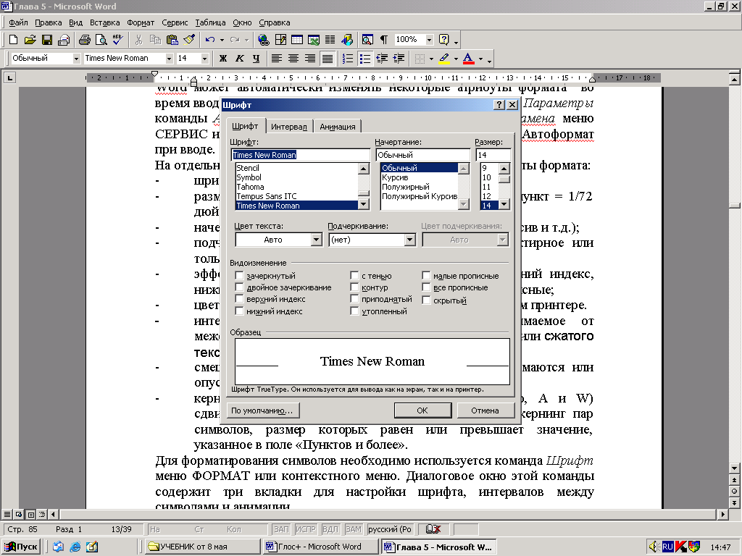Apply bold Ж formatting
This screenshot has height=556, width=742.
(223, 58)
